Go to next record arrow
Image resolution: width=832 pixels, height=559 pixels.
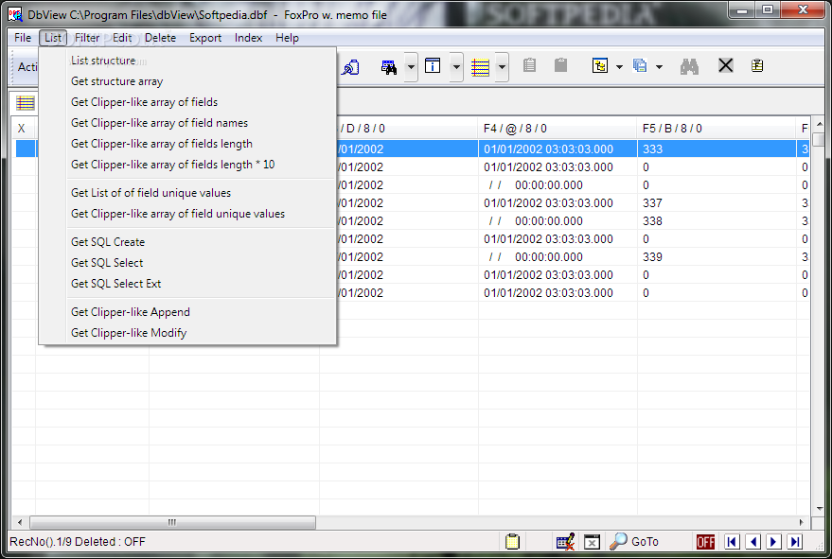click(773, 541)
